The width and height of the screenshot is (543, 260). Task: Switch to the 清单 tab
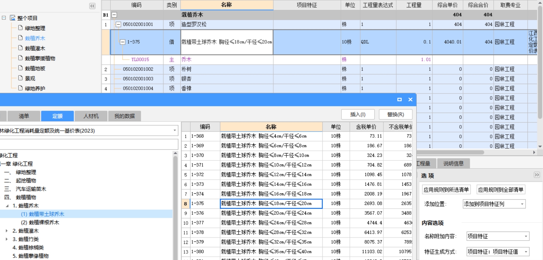24,116
